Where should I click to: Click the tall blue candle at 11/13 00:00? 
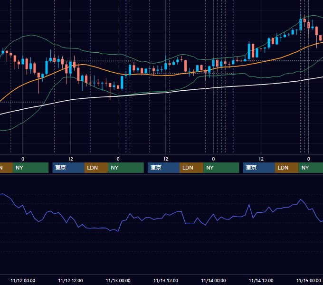[x=122, y=82]
